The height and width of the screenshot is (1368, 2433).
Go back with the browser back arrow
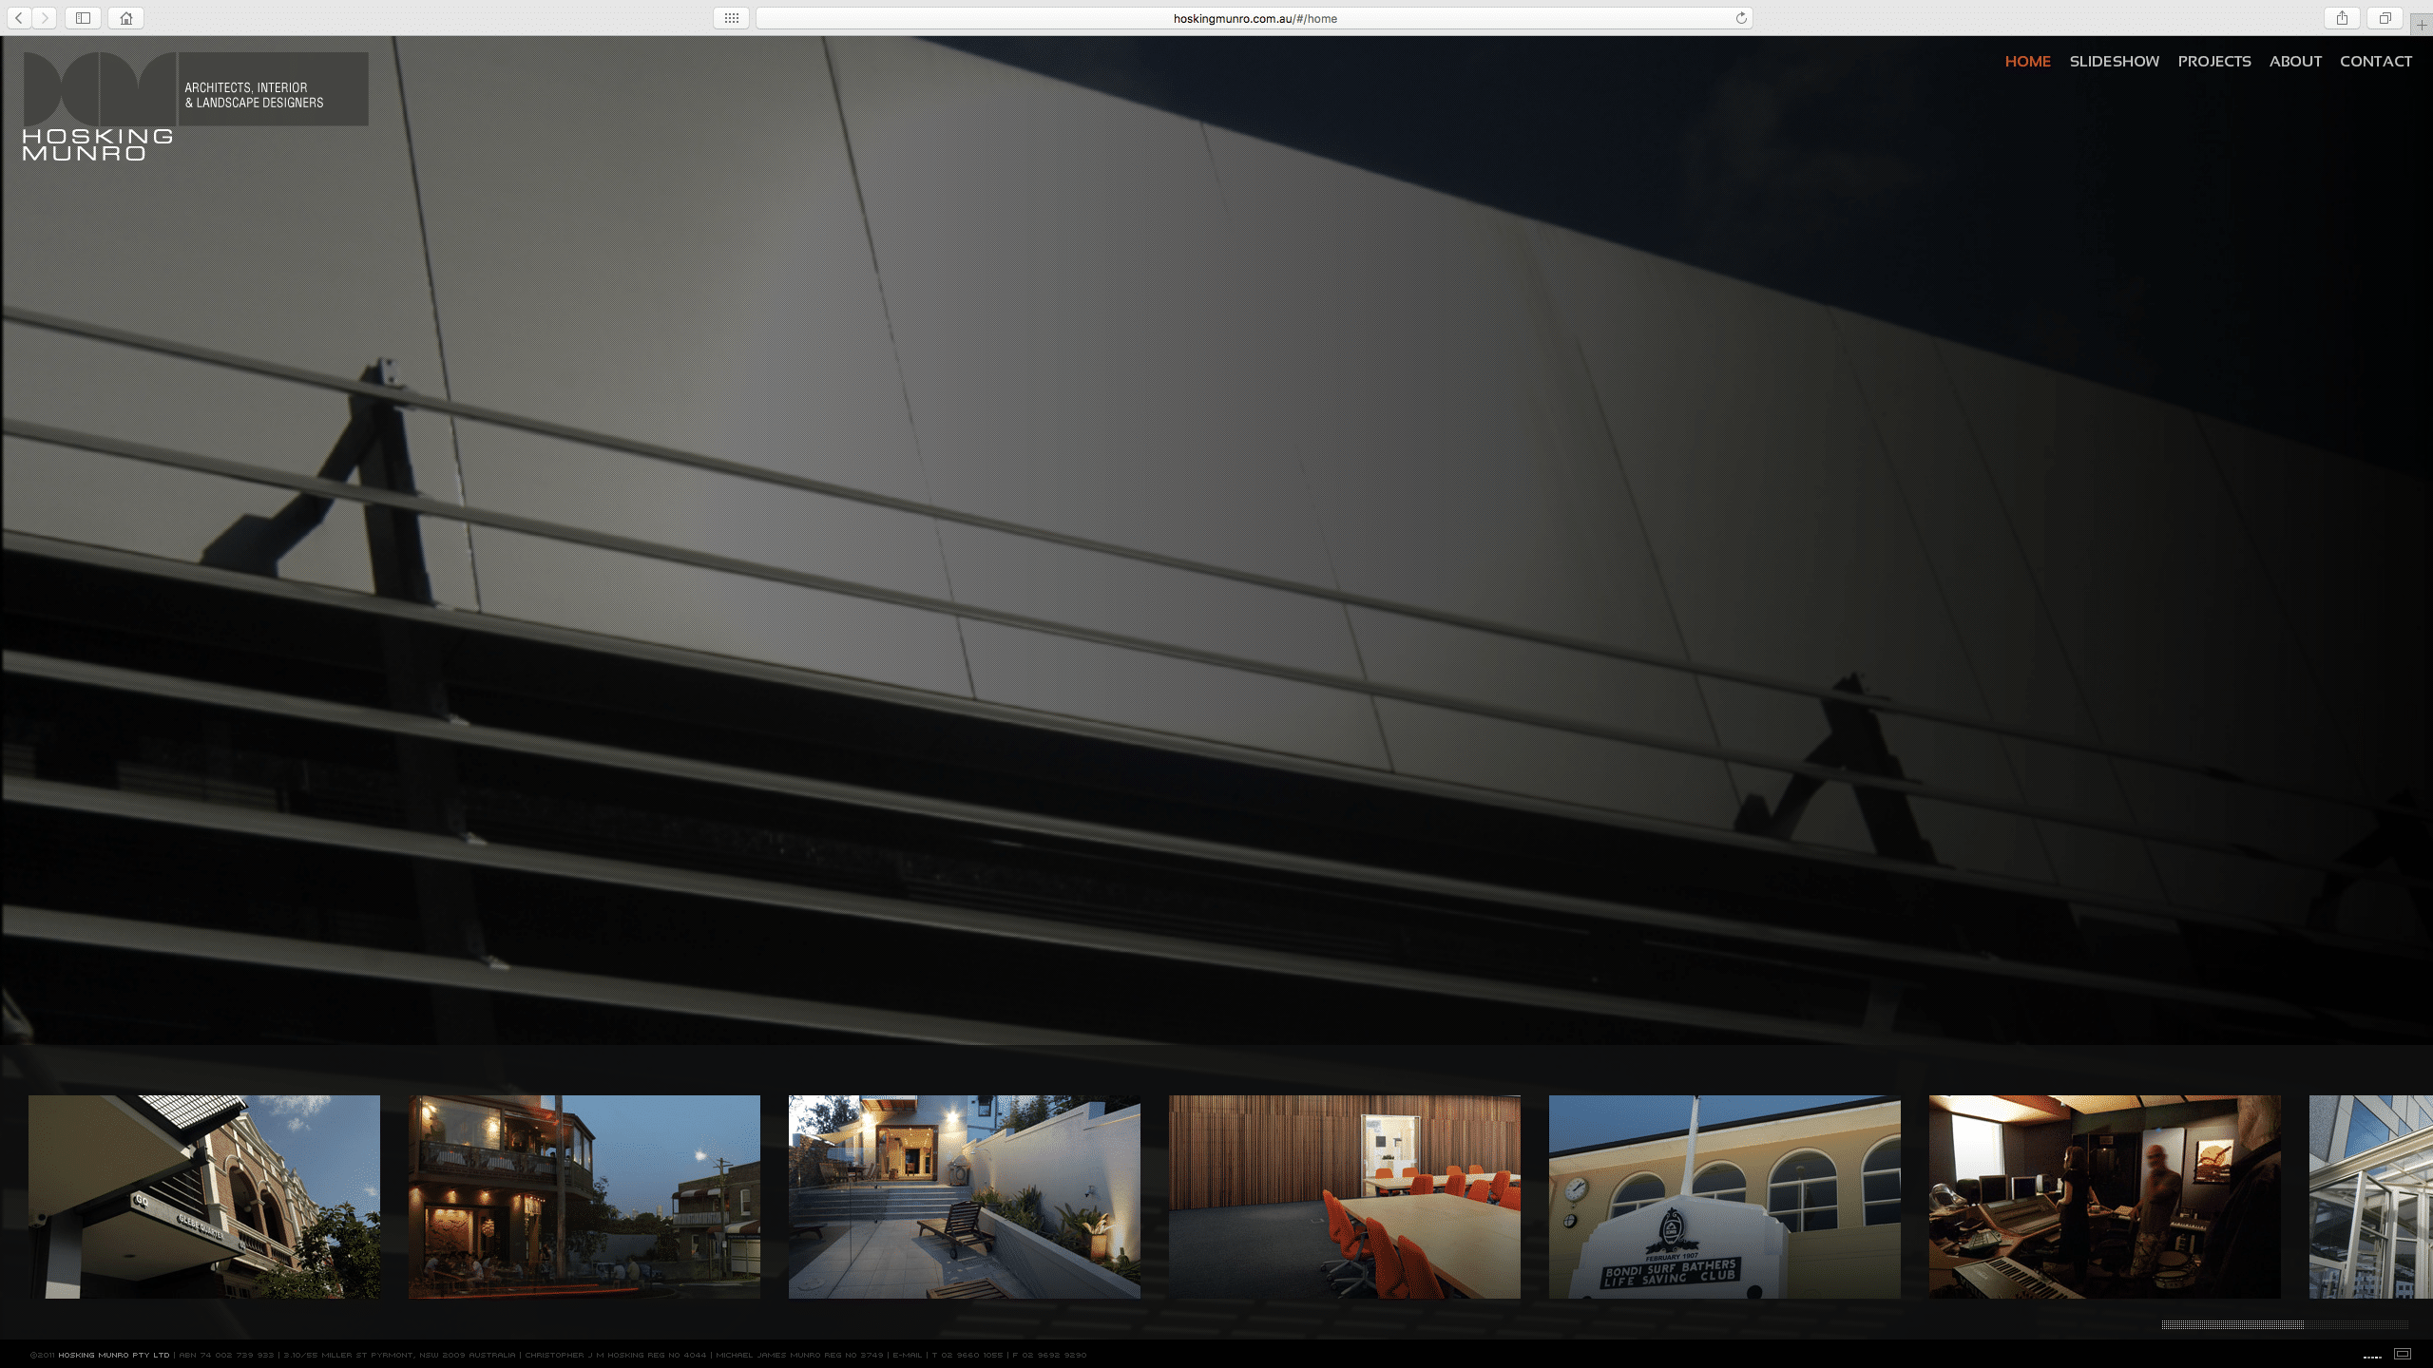tap(19, 18)
